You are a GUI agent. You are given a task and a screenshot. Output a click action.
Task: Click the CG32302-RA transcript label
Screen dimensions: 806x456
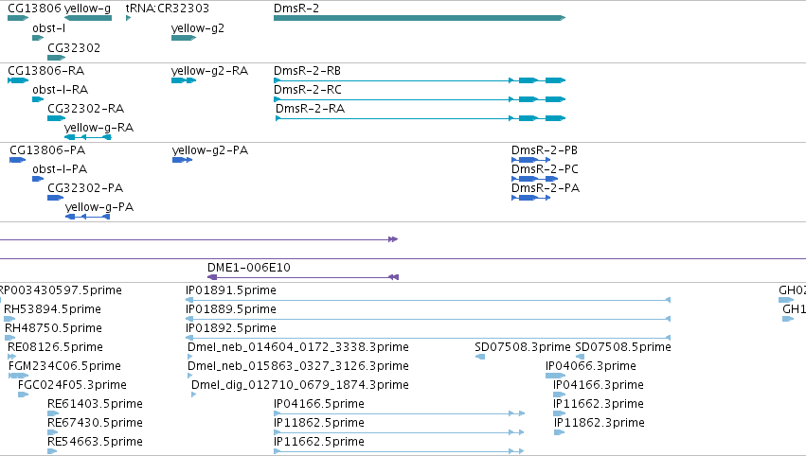click(x=86, y=109)
